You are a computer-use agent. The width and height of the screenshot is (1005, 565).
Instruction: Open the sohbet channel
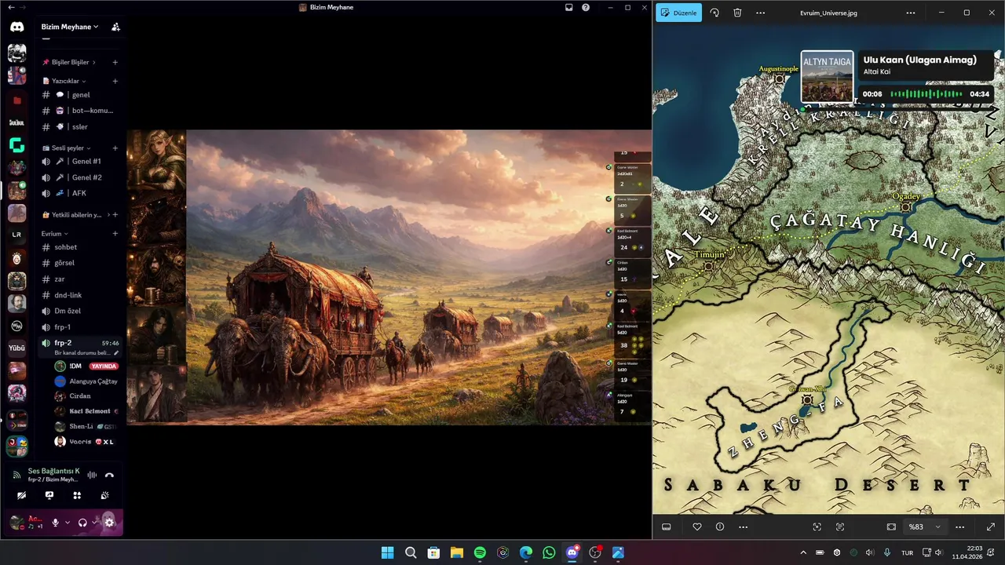(x=80, y=247)
